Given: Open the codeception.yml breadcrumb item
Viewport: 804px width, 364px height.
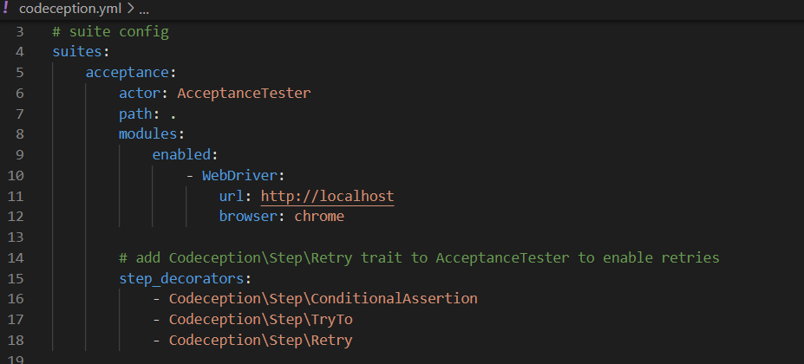Looking at the screenshot, I should point(68,10).
